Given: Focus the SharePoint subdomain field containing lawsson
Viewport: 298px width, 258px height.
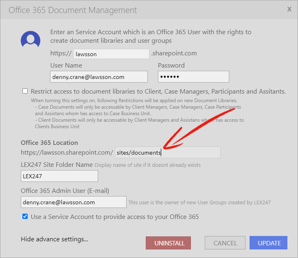Looking at the screenshot, I should point(111,54).
